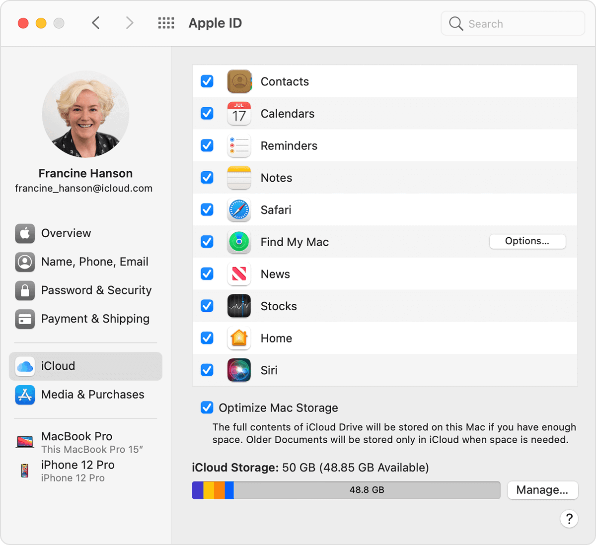Click the Find My Mac radar icon
The image size is (596, 545).
[239, 242]
